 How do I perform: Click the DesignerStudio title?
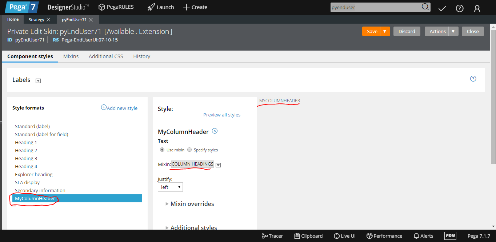pos(68,7)
